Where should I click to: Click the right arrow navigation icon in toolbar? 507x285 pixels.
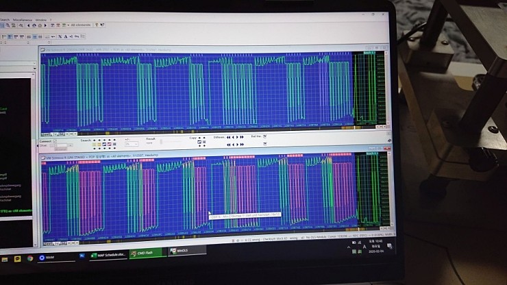[45, 25]
